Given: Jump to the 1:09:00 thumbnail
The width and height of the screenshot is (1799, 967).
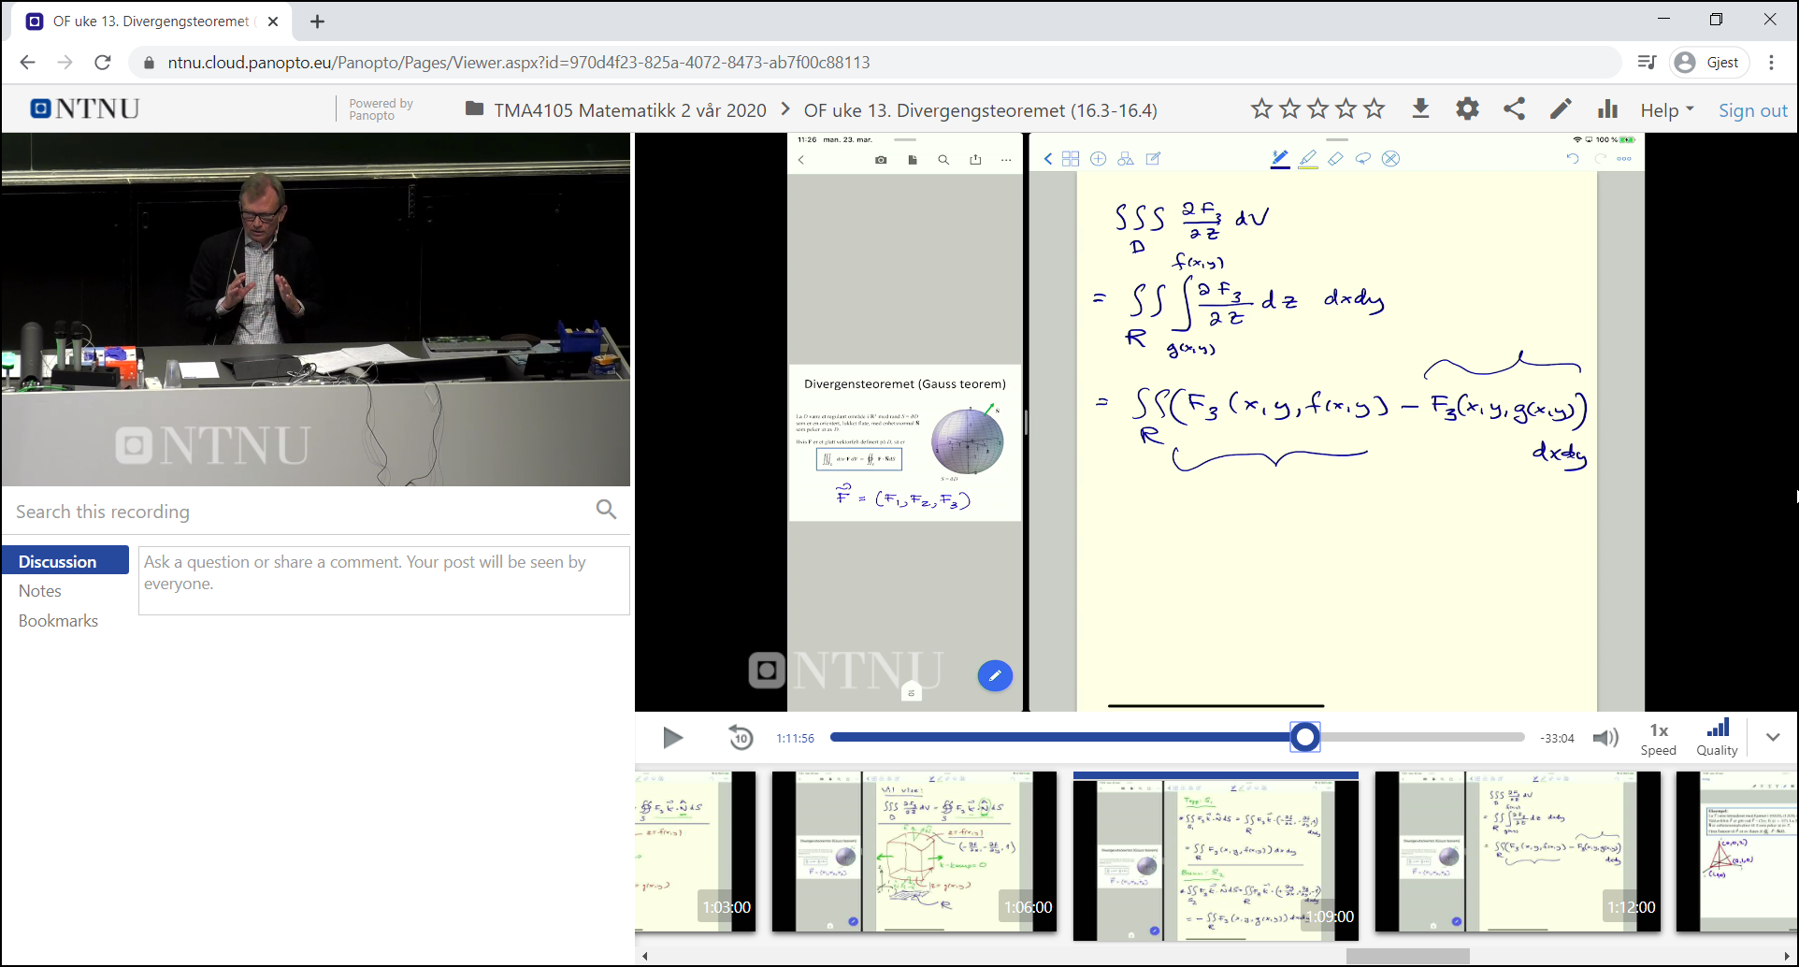Looking at the screenshot, I should [1216, 856].
